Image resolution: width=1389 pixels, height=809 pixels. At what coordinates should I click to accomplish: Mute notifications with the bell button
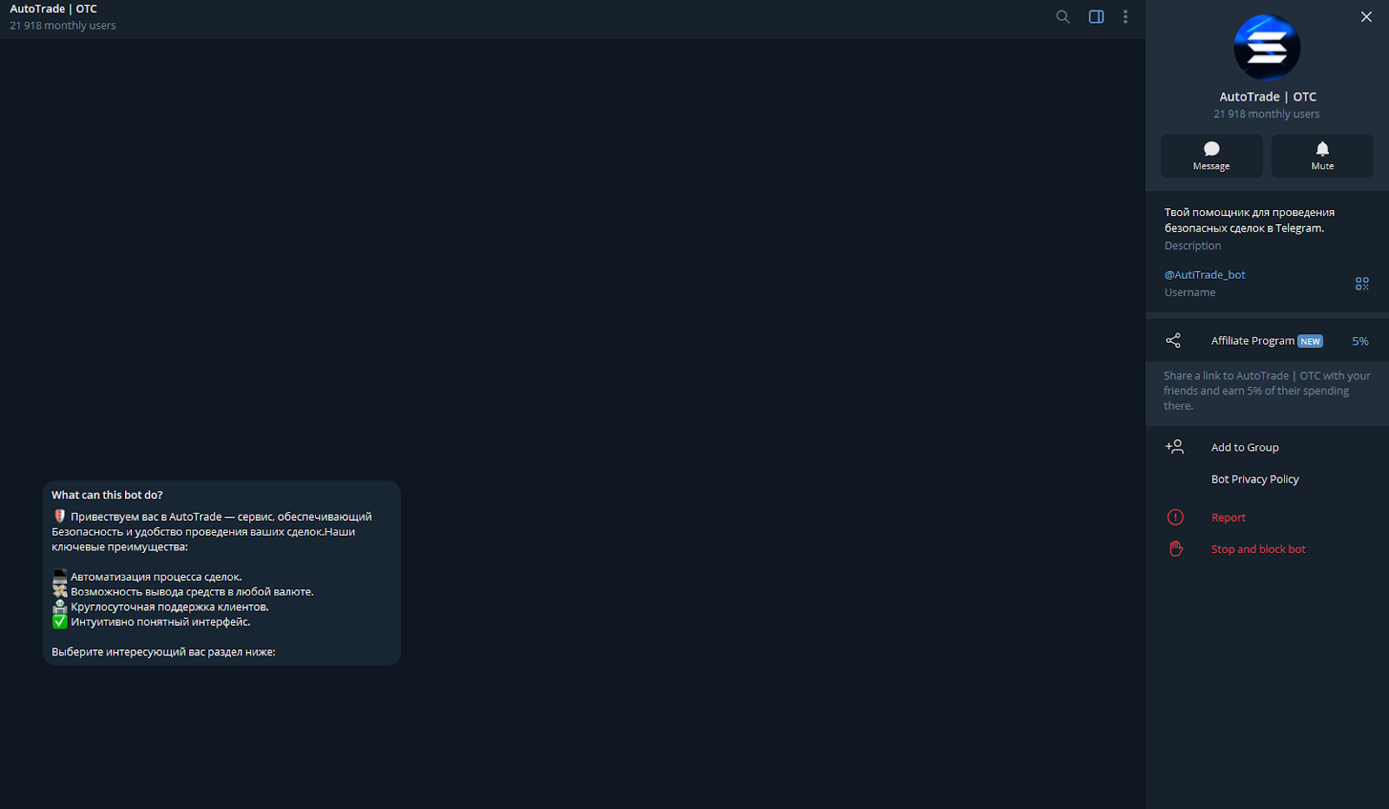1322,155
